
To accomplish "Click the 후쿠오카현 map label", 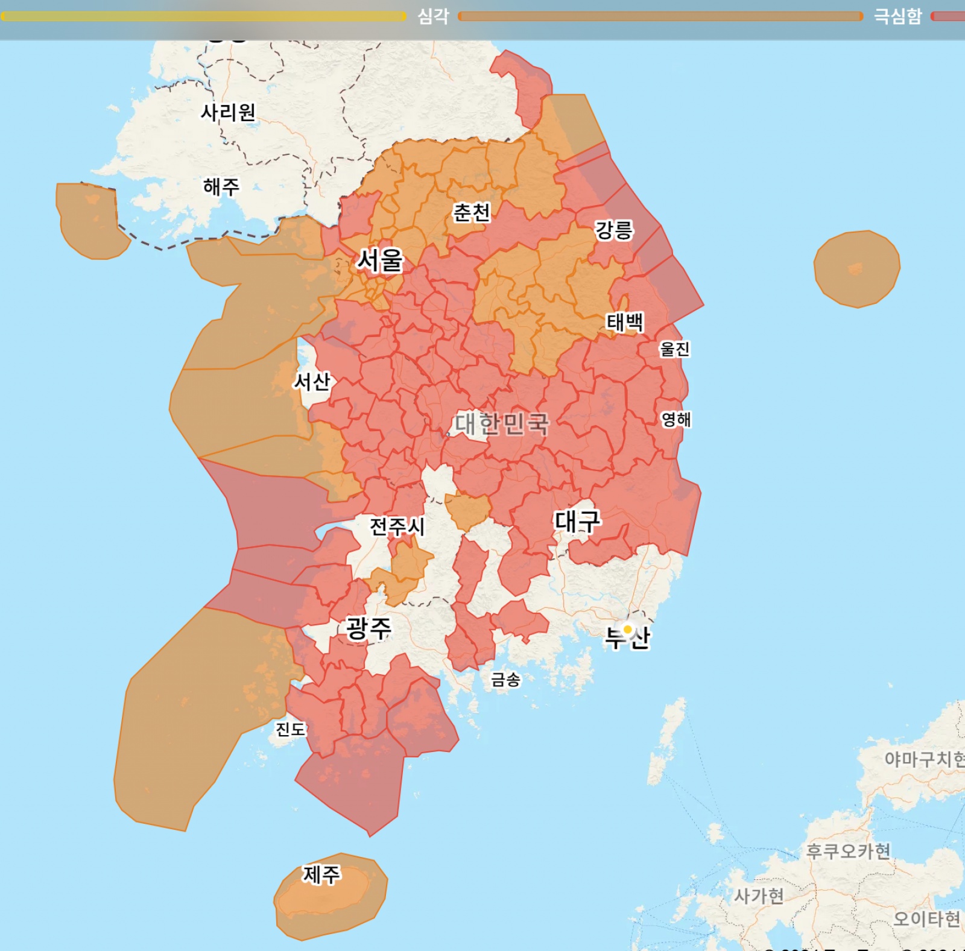I will [x=848, y=851].
